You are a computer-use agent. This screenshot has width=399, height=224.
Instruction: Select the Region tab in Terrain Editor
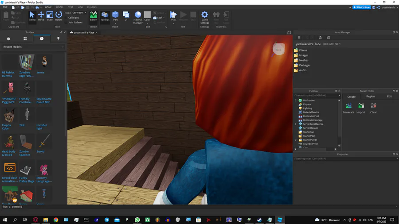click(371, 97)
